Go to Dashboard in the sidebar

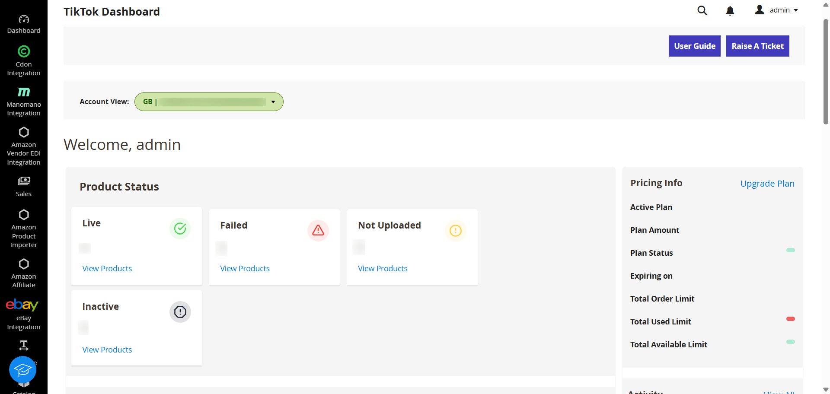click(x=24, y=19)
